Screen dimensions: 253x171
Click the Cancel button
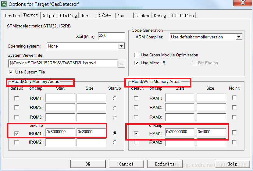click(126, 164)
